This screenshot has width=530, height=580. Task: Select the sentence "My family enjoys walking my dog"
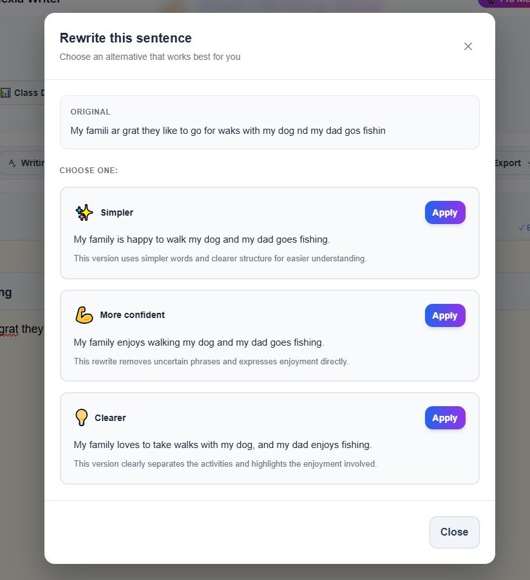[x=198, y=342]
